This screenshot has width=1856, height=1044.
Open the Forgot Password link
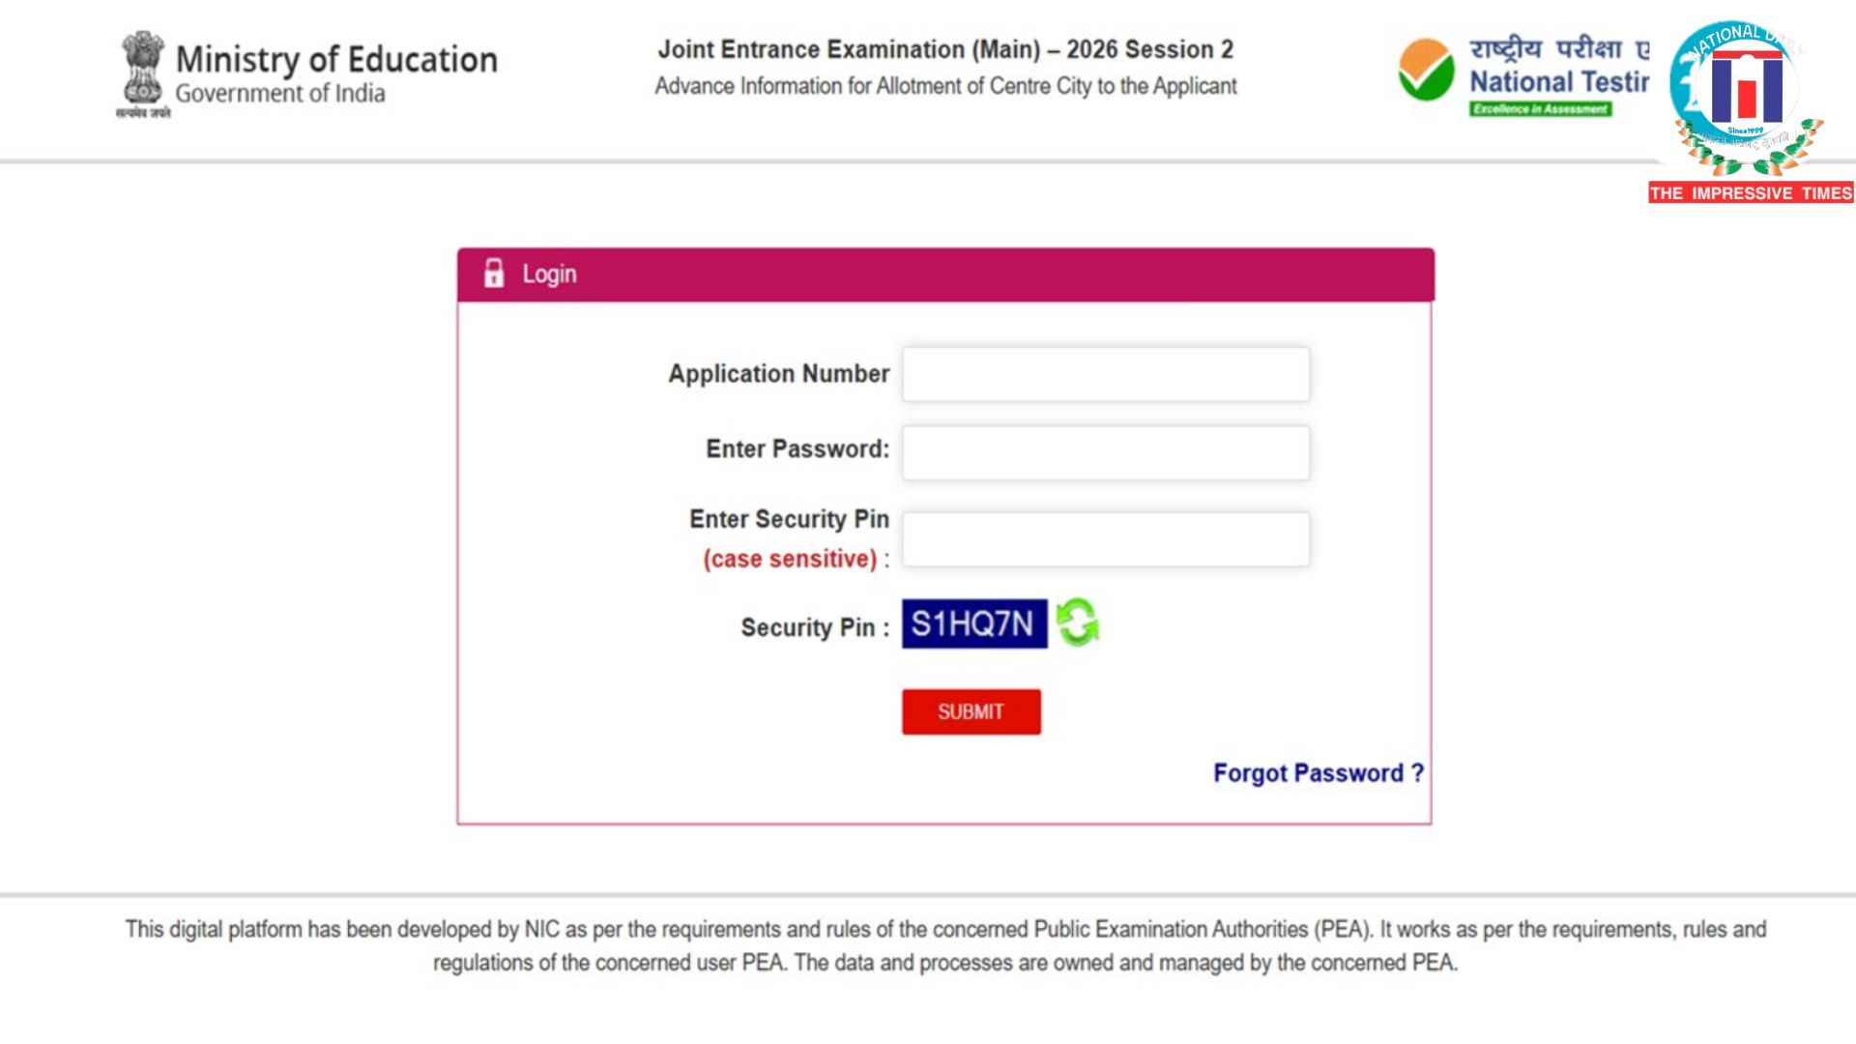pos(1318,772)
